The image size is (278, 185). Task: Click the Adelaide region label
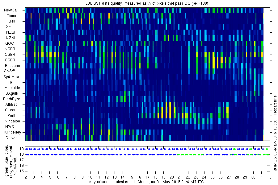point(12,88)
